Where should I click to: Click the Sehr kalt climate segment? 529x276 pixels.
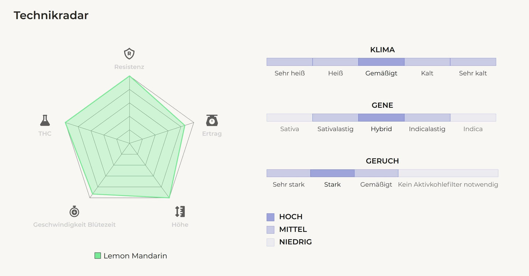click(x=473, y=62)
